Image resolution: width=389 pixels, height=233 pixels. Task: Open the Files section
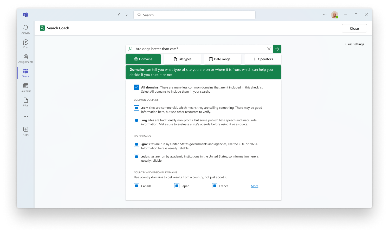click(x=25, y=102)
